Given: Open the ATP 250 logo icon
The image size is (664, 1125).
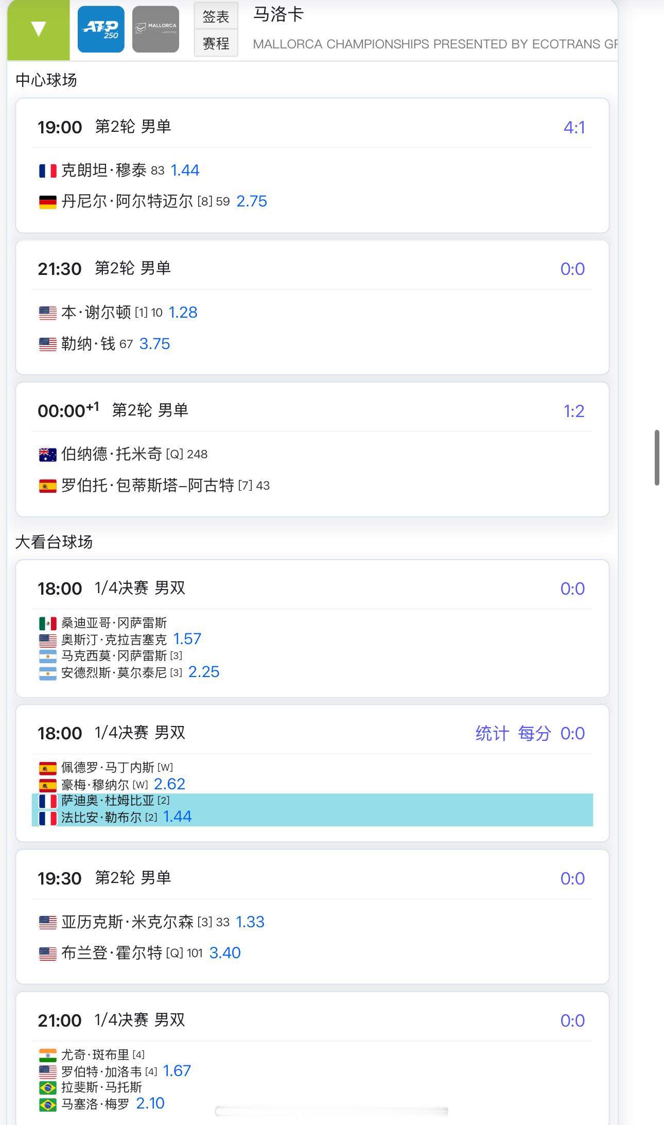Looking at the screenshot, I should 101,29.
